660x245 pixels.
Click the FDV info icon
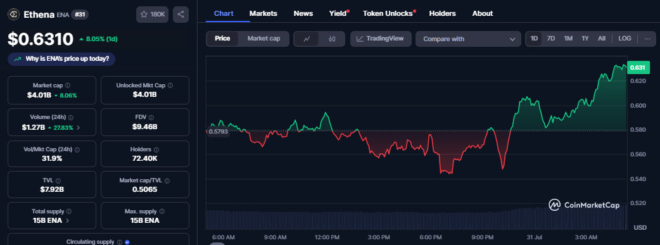pyautogui.click(x=151, y=118)
